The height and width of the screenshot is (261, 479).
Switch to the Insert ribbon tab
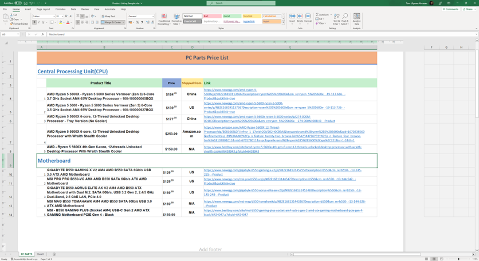[x=28, y=9]
